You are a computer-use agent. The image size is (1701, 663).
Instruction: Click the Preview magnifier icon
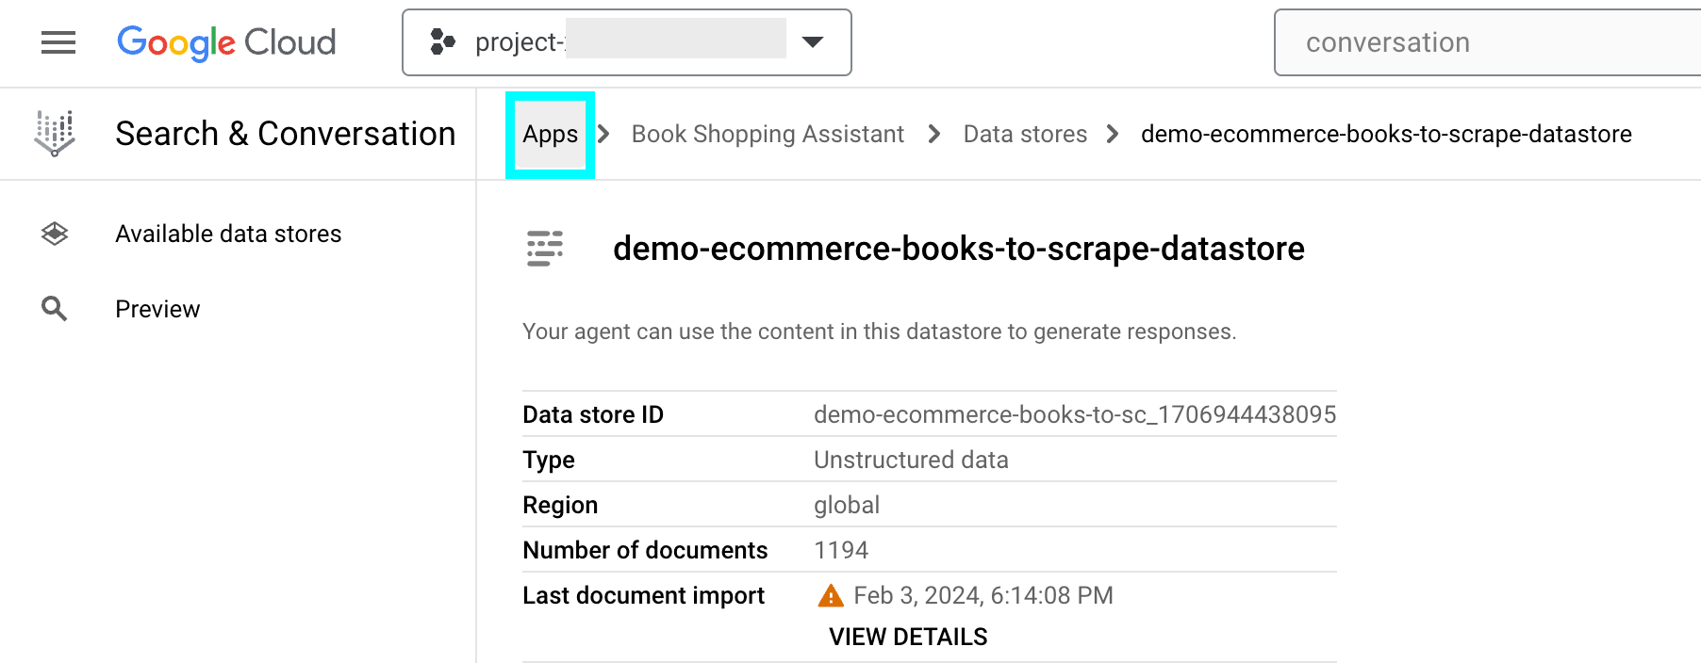55,309
